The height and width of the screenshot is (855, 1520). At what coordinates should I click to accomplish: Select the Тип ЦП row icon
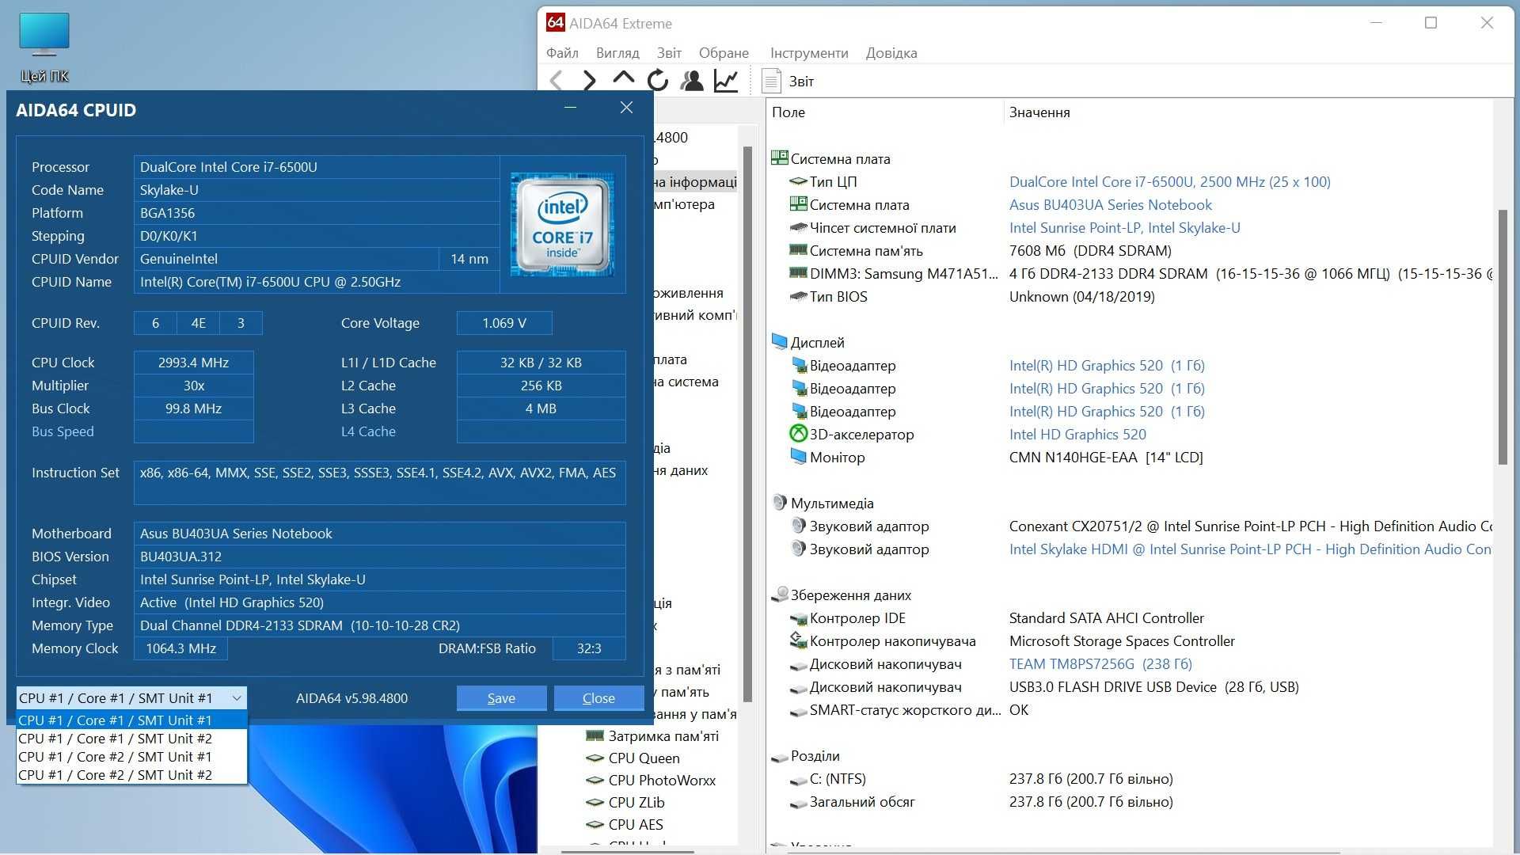pyautogui.click(x=798, y=181)
